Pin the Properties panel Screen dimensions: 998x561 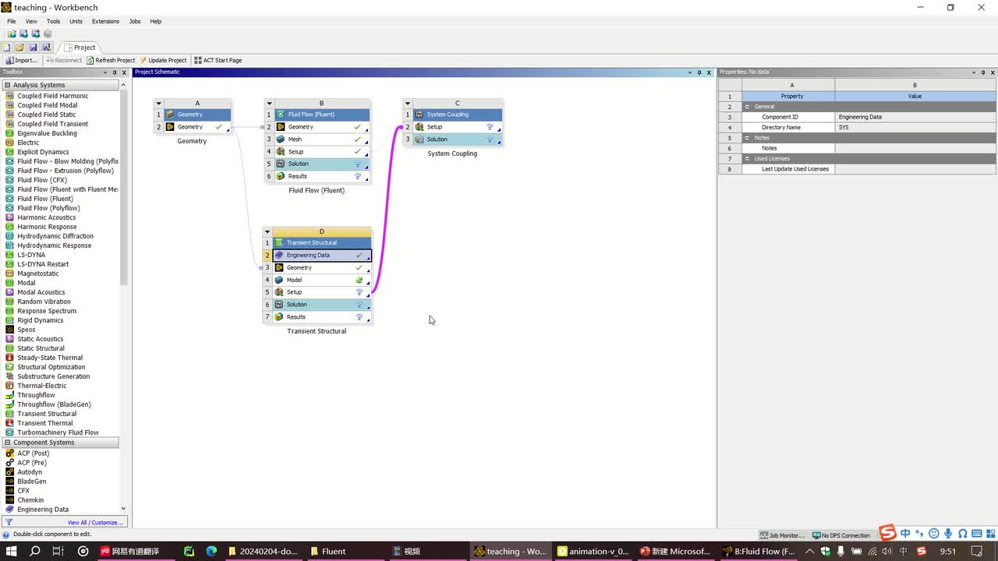(x=983, y=72)
